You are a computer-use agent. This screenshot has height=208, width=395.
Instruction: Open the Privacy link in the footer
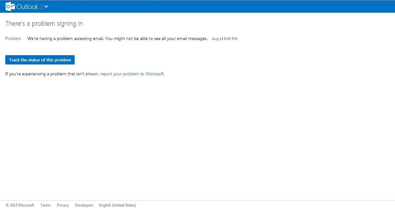pos(63,205)
